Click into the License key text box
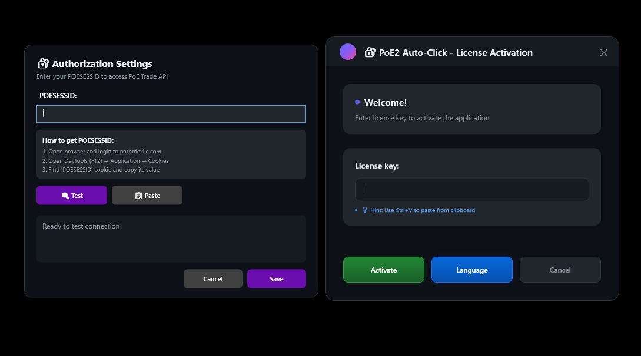The height and width of the screenshot is (356, 641). (x=471, y=190)
